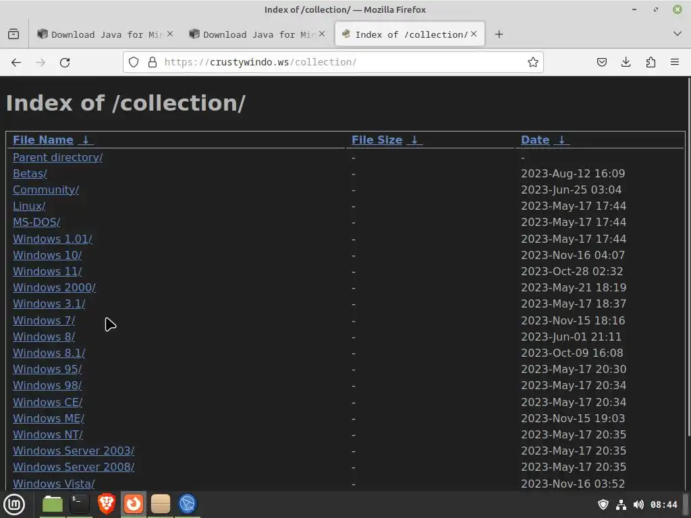Open a new tab with plus button
The image size is (691, 518).
click(x=499, y=34)
